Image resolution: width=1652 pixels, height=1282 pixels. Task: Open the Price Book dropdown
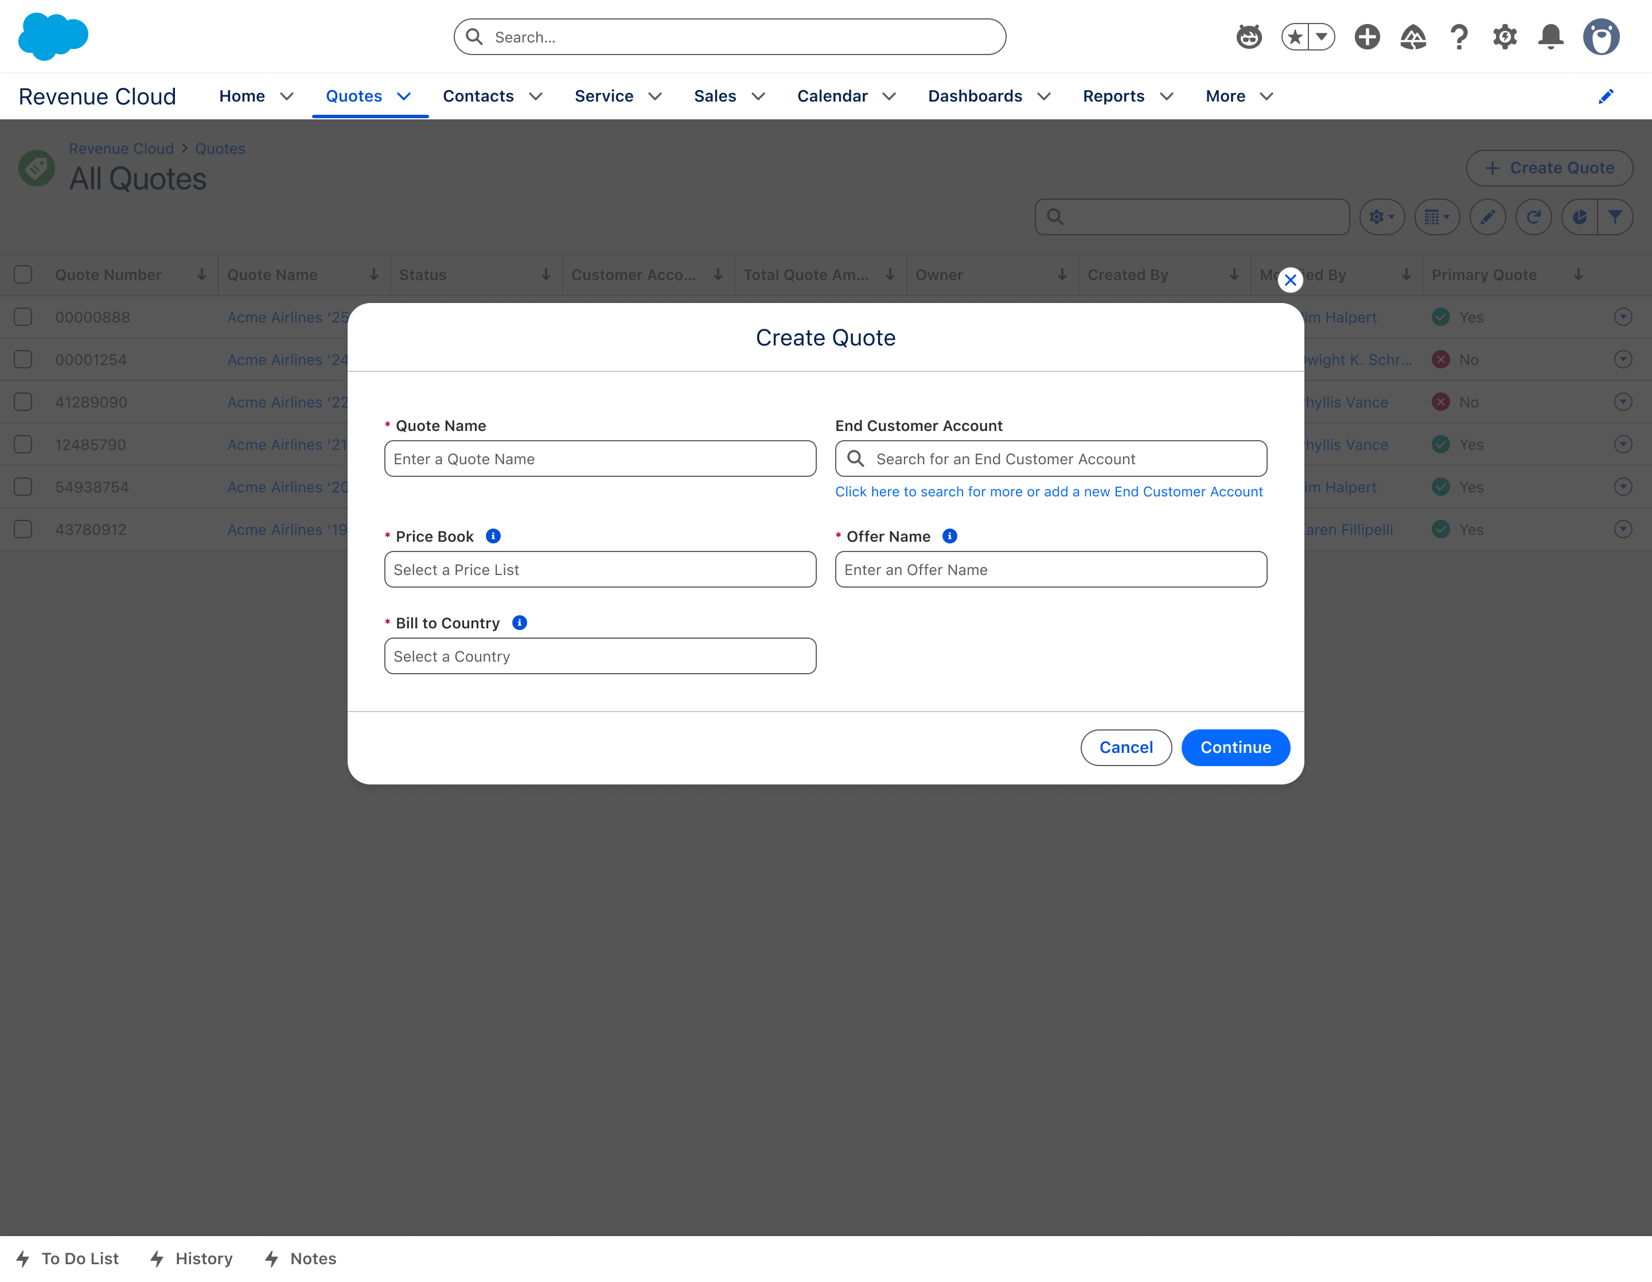coord(600,569)
